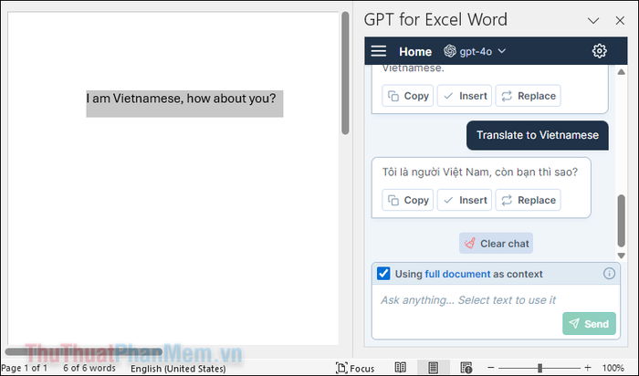Collapse the task pane options chevron

click(x=593, y=20)
